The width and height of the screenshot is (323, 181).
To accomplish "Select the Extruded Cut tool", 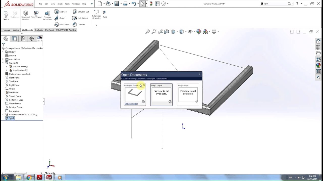I will [81, 12].
